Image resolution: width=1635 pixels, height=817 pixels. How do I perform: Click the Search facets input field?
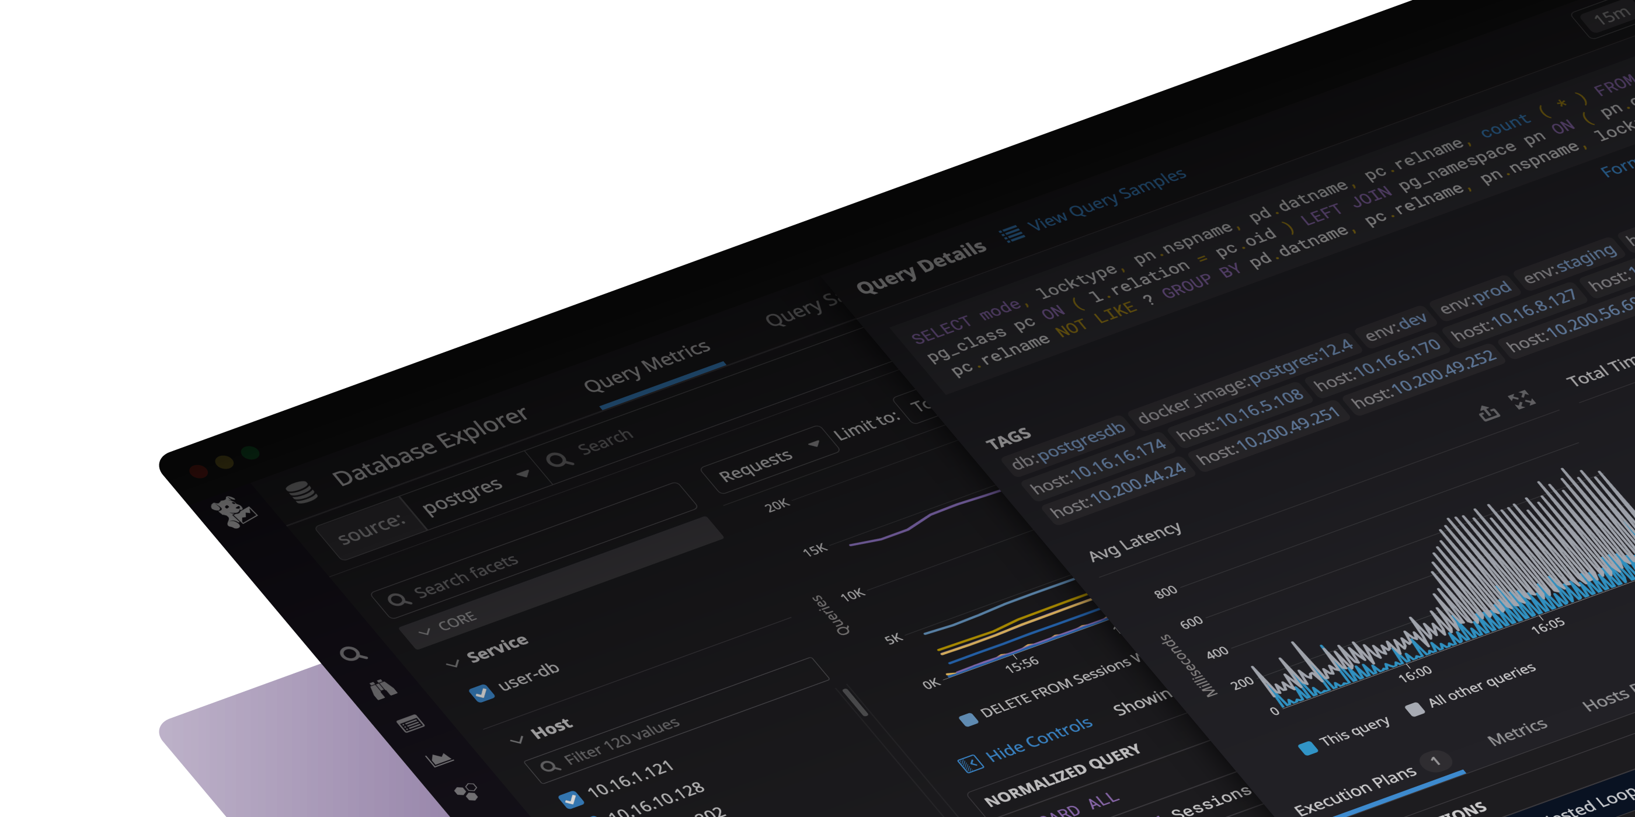pos(465,576)
